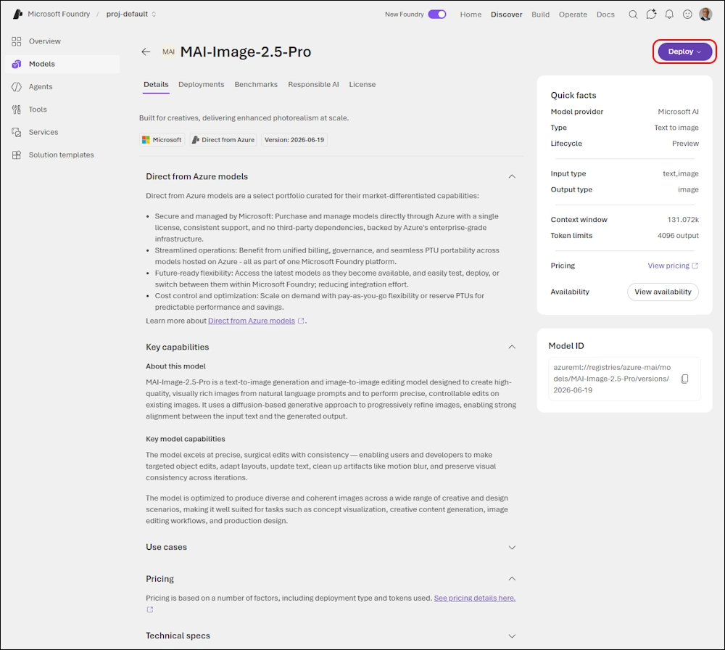Click the Microsoft AI provider value
The width and height of the screenshot is (725, 650).
coord(679,112)
